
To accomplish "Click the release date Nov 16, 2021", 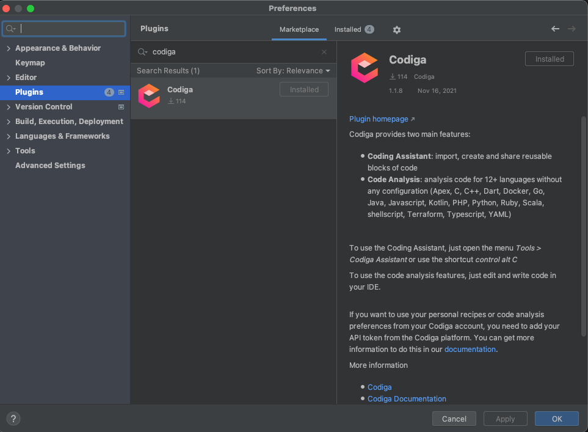I will click(437, 91).
